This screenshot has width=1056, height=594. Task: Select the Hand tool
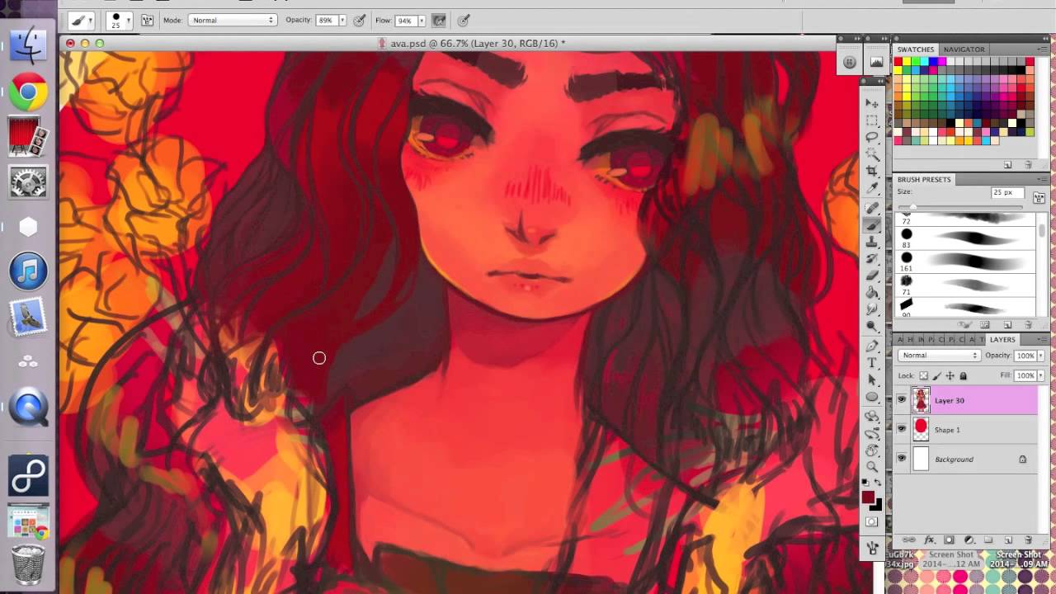[872, 450]
